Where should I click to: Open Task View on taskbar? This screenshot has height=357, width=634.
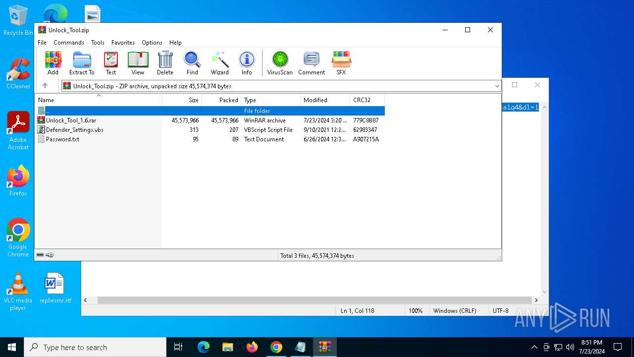[178, 347]
